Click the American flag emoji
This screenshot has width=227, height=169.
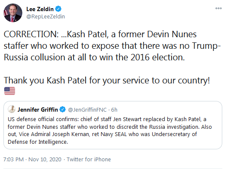[x=10, y=91]
